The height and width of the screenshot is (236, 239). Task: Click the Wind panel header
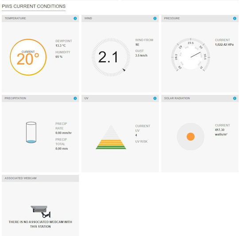pos(120,18)
